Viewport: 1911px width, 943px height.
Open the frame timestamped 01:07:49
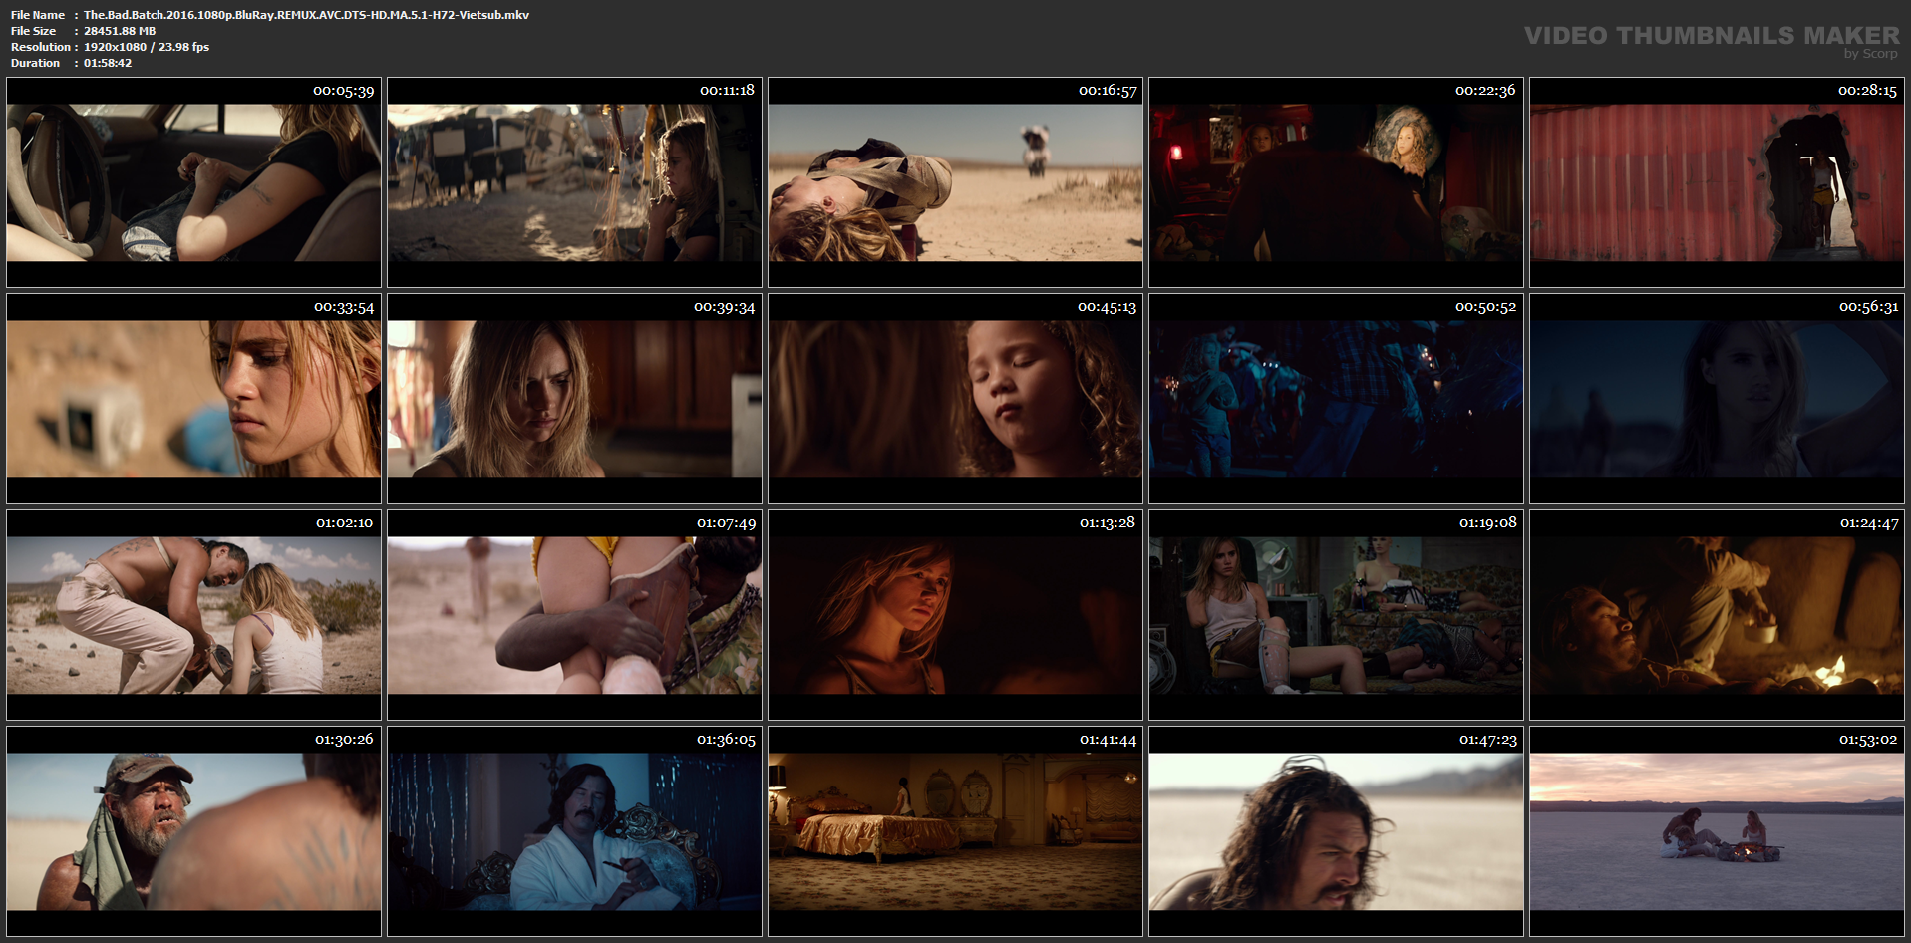[574, 615]
